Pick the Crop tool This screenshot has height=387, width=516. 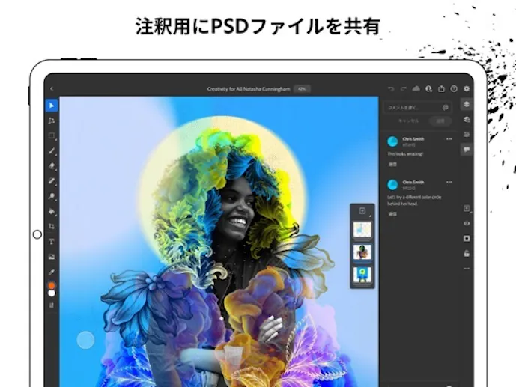[52, 226]
